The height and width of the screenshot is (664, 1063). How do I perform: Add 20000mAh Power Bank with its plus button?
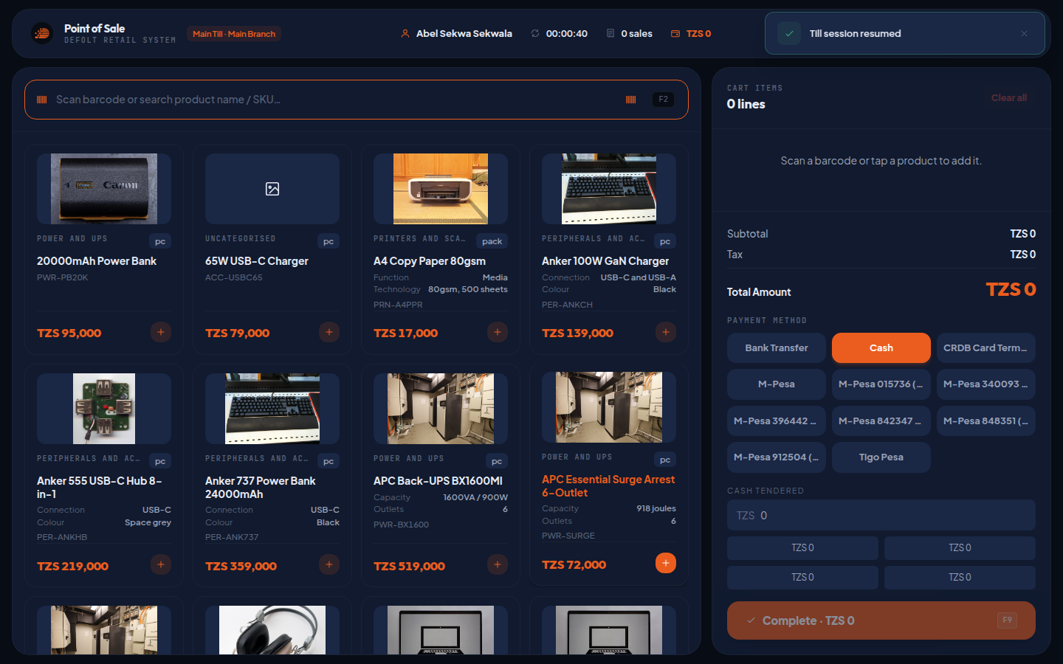tap(161, 332)
